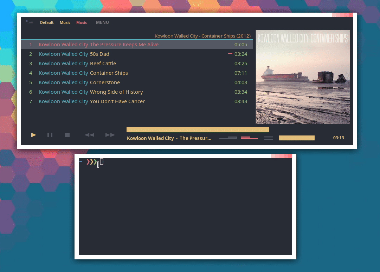The image size is (380, 272).
Task: Click the Container Ships (2012) album title text
Action: (x=203, y=36)
